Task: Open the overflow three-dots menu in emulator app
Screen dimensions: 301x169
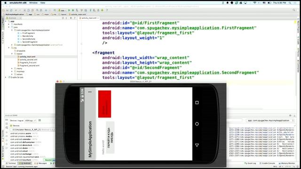Action: click(x=90, y=92)
